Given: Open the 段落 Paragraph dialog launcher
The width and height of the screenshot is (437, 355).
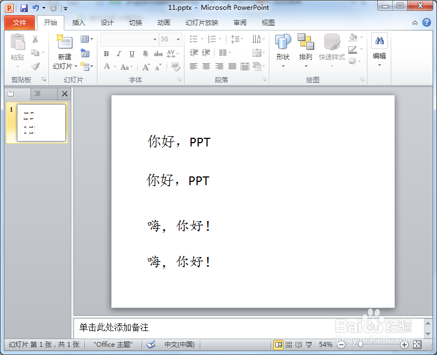Looking at the screenshot, I should click(263, 79).
